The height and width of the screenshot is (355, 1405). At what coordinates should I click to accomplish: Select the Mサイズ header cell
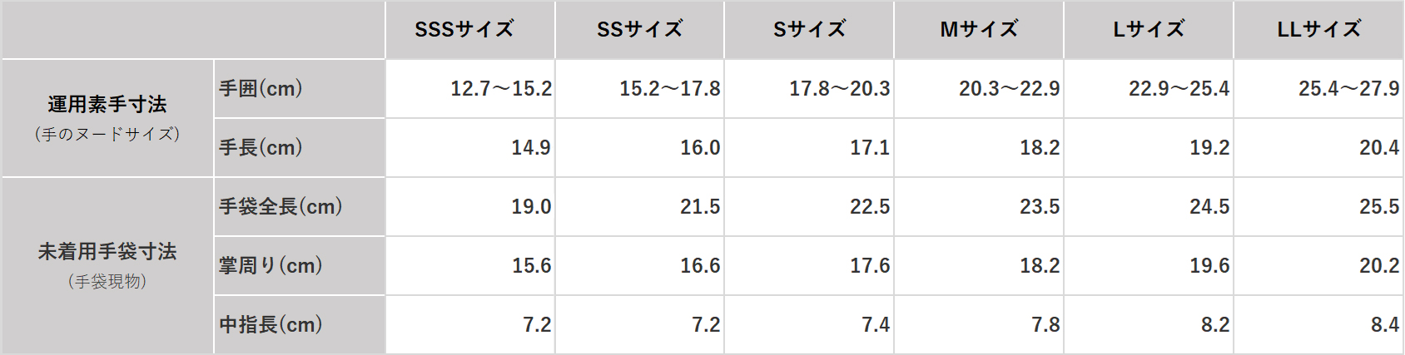[x=979, y=30]
